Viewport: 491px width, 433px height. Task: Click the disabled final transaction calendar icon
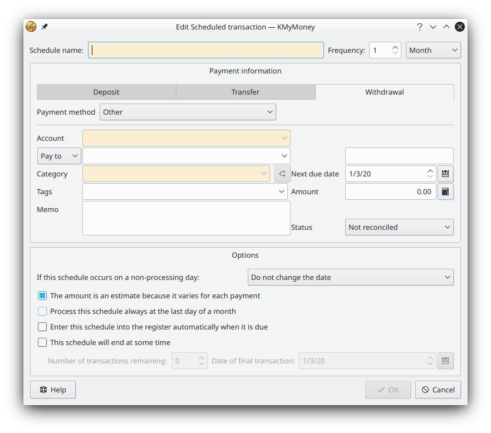(445, 361)
